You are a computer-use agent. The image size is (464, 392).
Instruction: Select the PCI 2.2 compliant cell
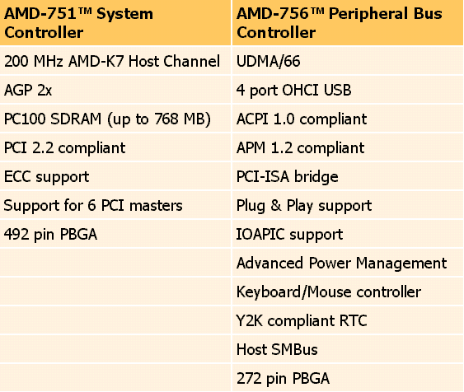coord(115,147)
